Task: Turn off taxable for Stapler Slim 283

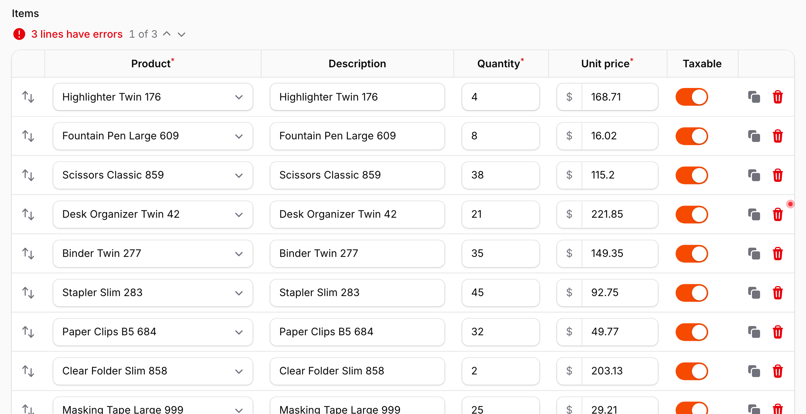Action: (x=692, y=293)
